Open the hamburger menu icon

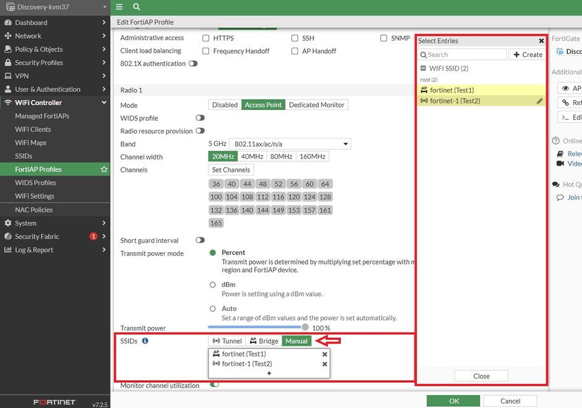pos(119,7)
